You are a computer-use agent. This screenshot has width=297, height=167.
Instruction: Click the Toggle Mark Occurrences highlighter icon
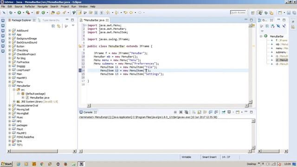point(80,13)
